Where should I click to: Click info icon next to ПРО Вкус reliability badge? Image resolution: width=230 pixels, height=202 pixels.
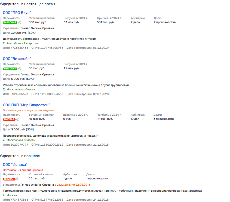point(20,22)
